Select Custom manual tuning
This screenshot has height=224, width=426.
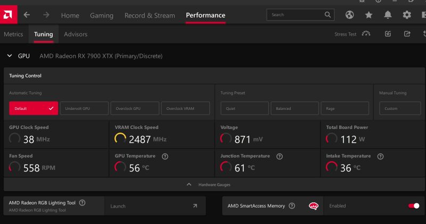(x=400, y=108)
